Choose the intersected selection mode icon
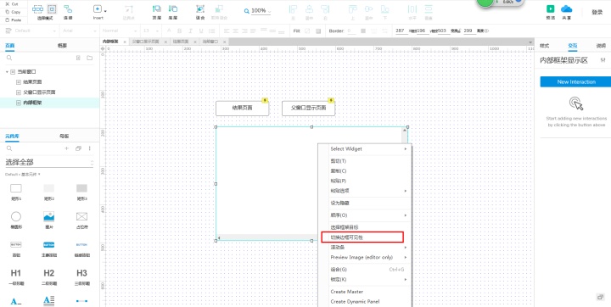 pyautogui.click(x=38, y=8)
